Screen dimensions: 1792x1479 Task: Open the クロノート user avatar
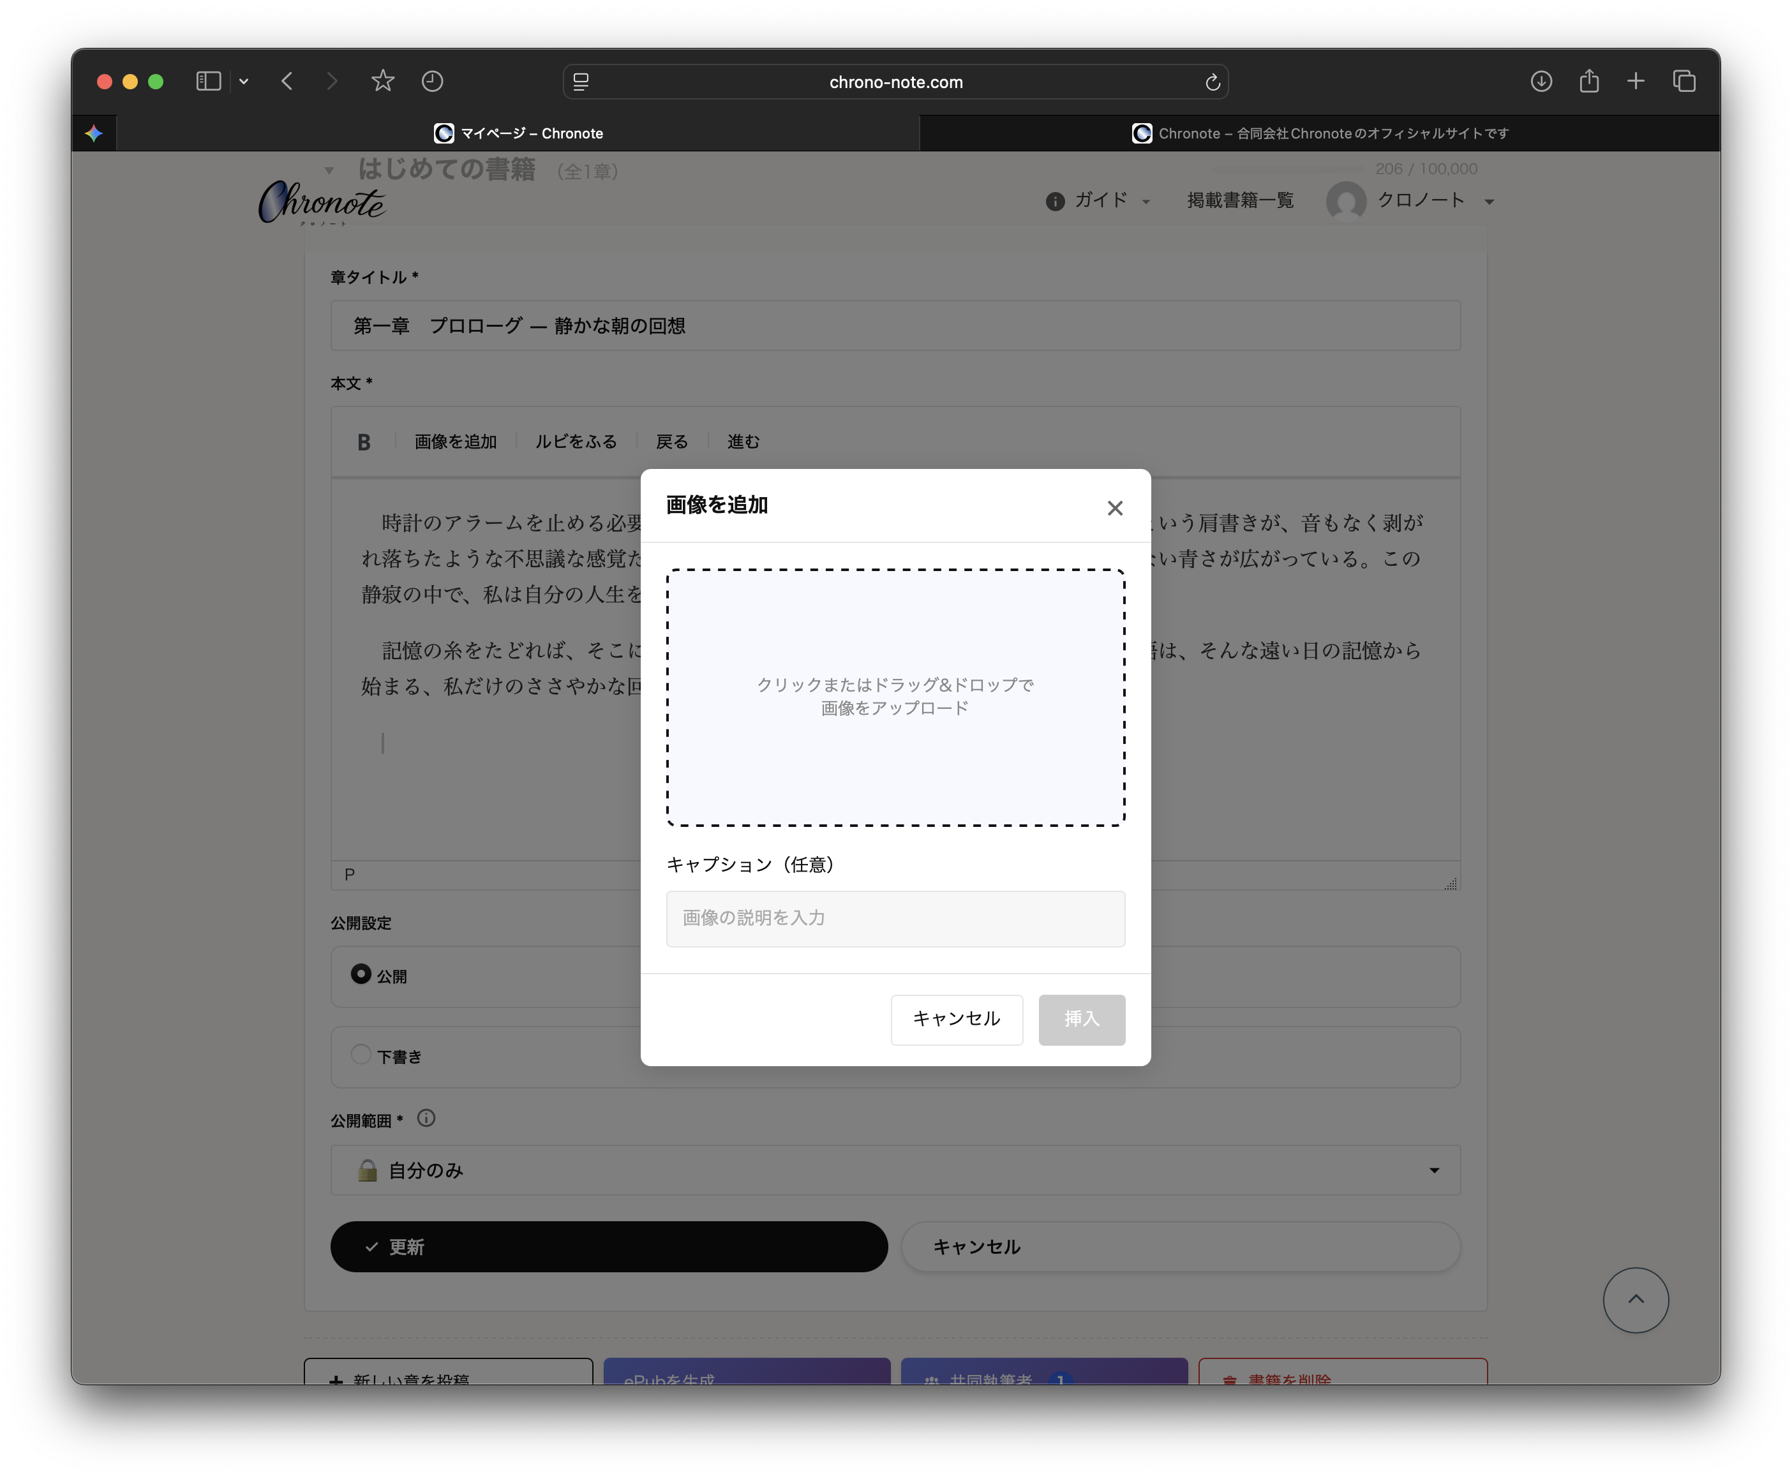pyautogui.click(x=1347, y=201)
